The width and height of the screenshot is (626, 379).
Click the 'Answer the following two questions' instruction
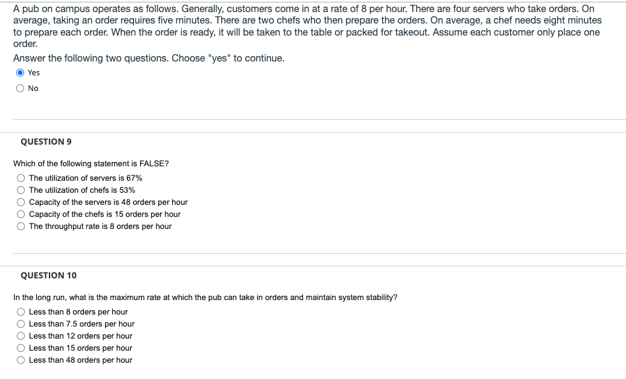point(149,58)
